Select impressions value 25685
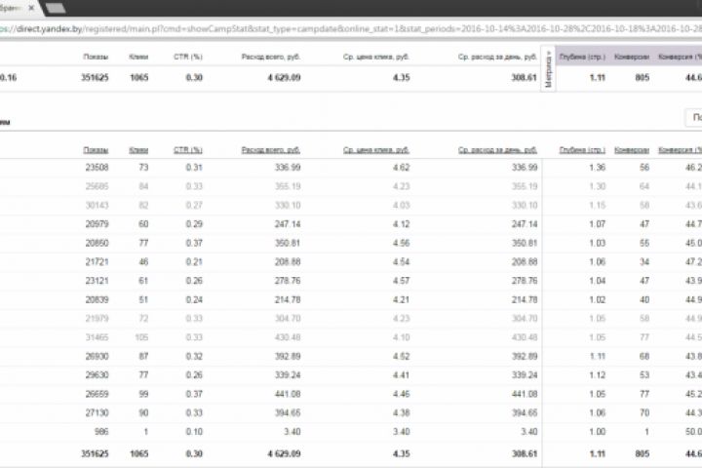702x468 pixels. (x=97, y=186)
